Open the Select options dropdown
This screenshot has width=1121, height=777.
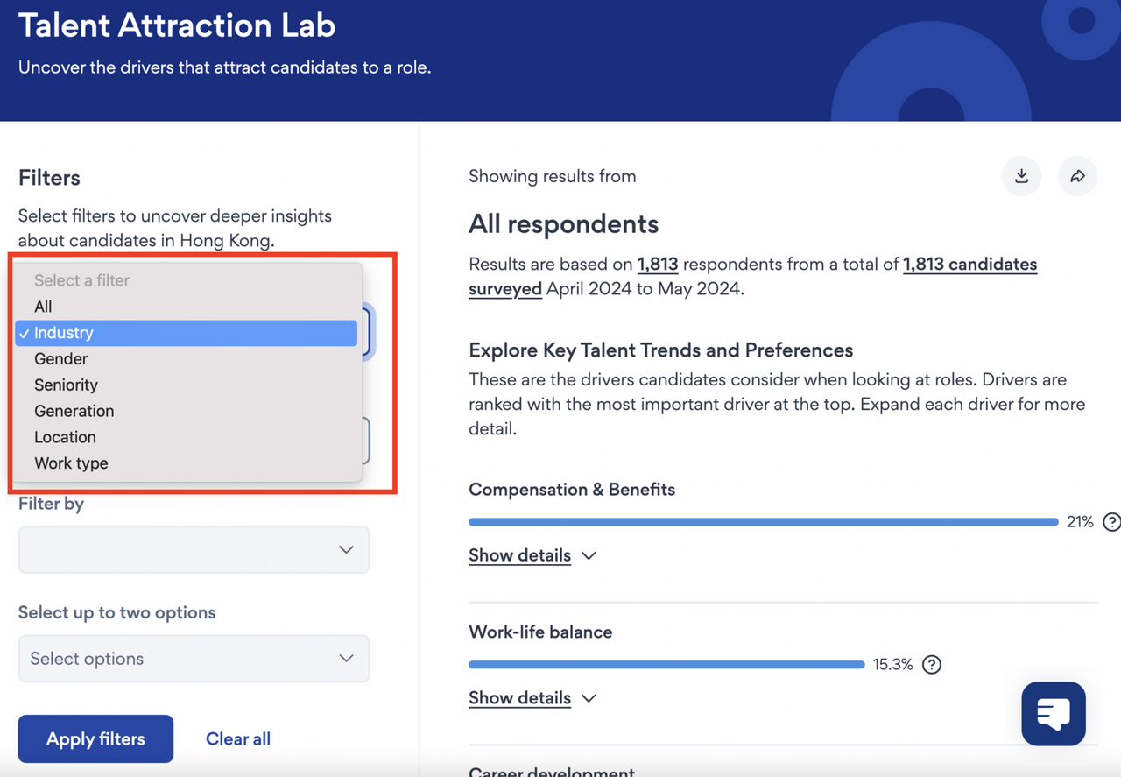194,659
